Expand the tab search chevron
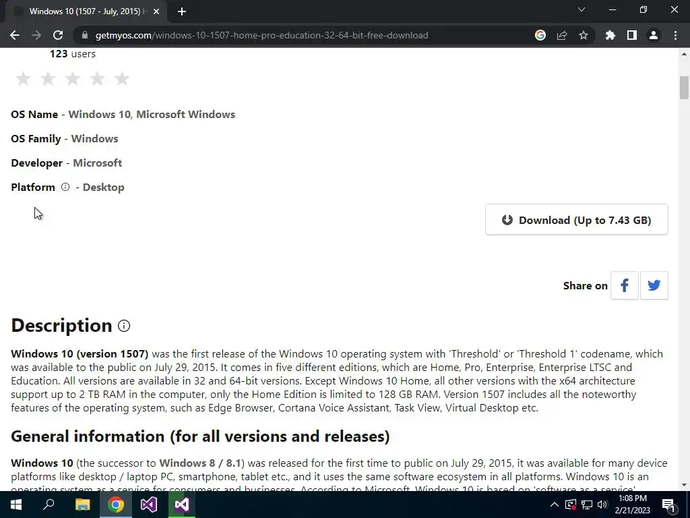The height and width of the screenshot is (518, 690). pos(582,9)
